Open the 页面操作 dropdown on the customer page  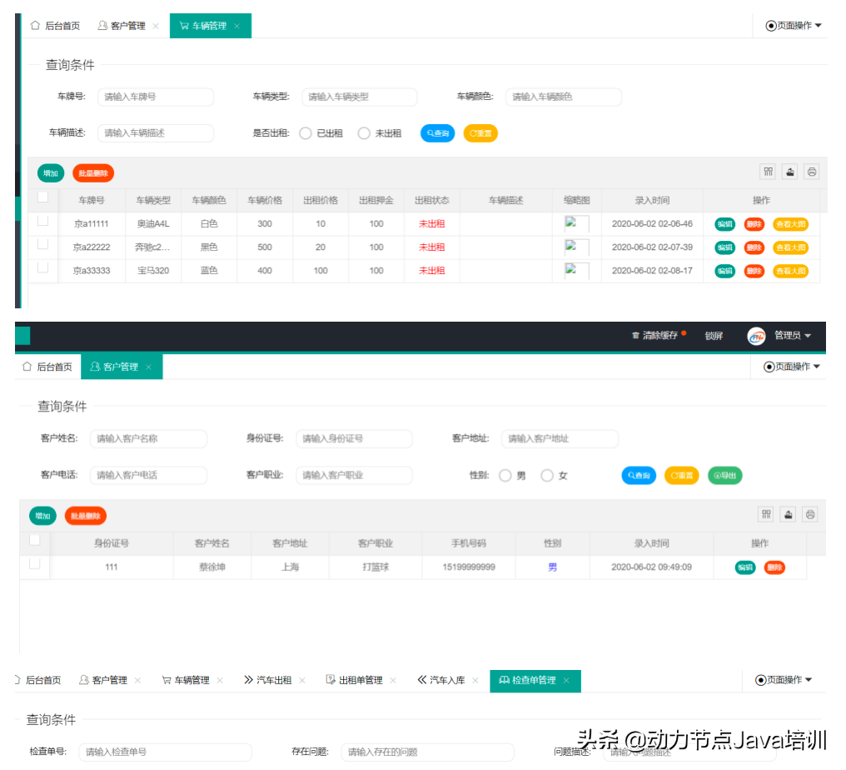(x=792, y=367)
